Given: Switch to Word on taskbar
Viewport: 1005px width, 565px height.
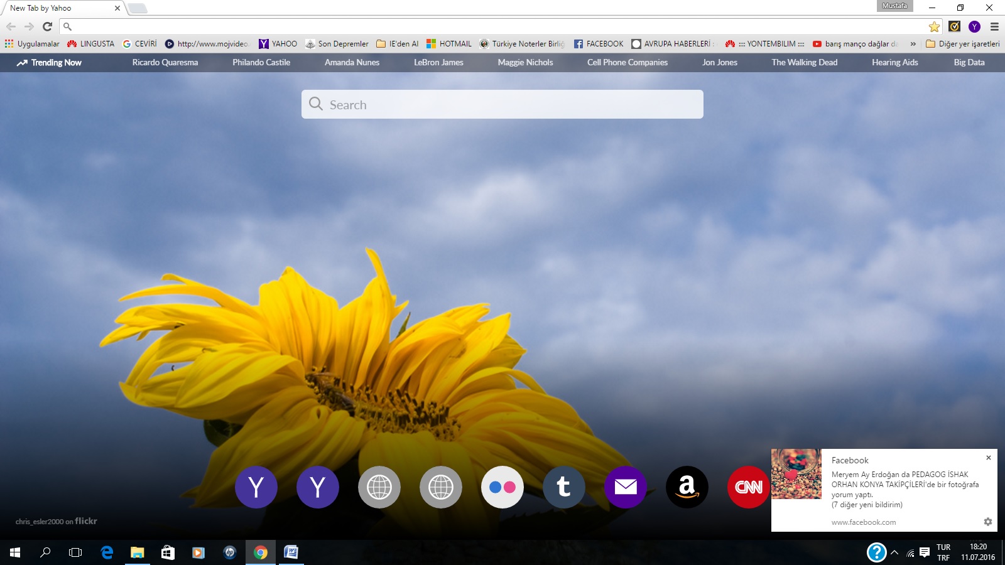Looking at the screenshot, I should coord(291,552).
